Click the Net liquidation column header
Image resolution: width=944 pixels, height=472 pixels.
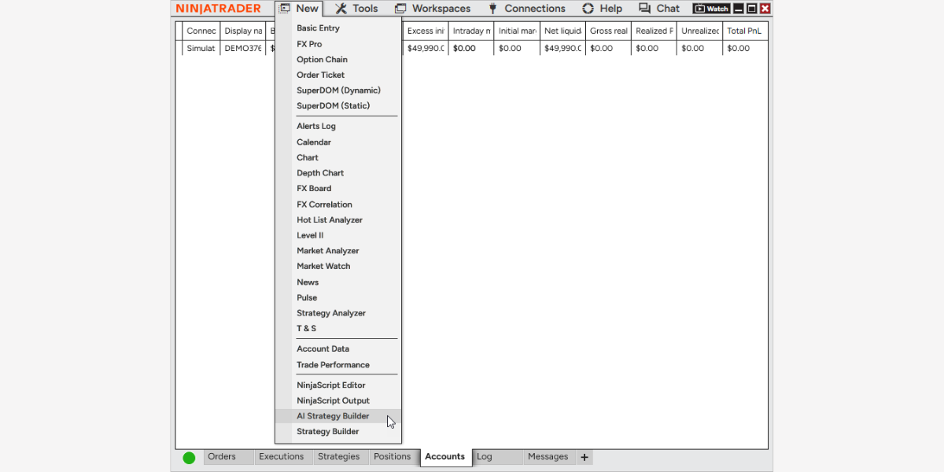tap(562, 31)
